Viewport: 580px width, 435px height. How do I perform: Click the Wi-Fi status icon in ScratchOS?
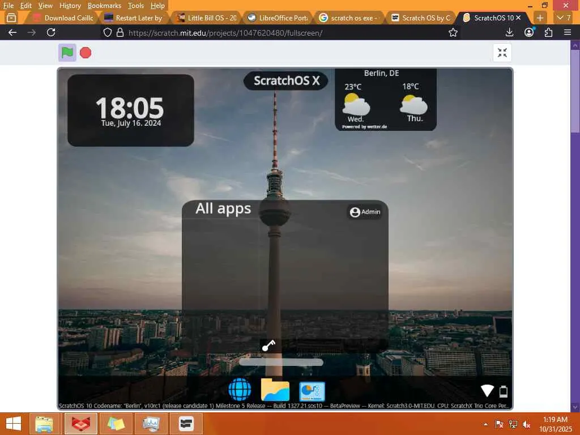(x=487, y=391)
